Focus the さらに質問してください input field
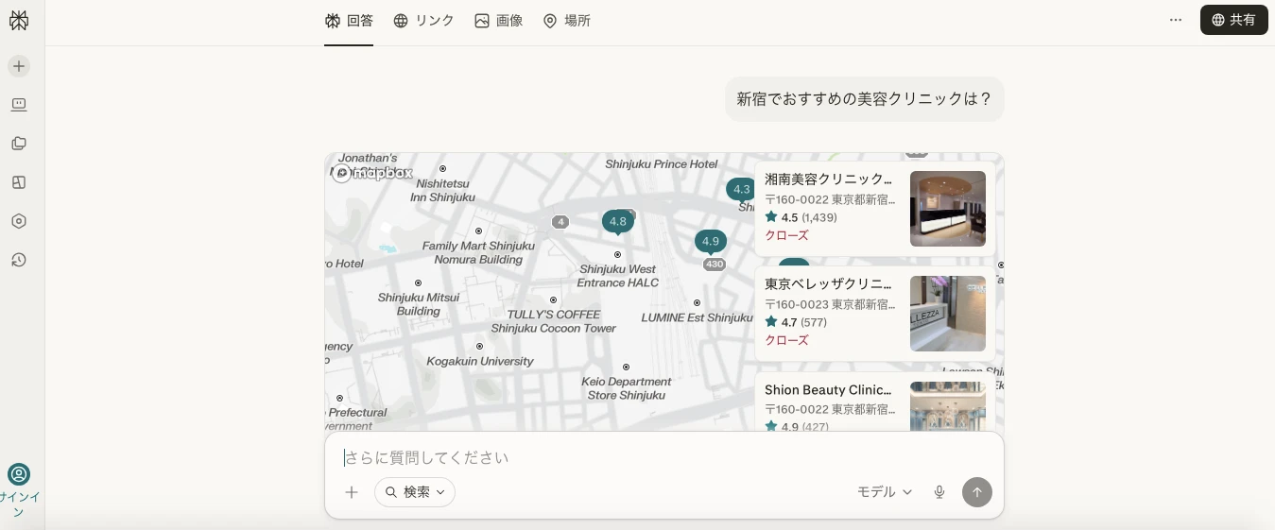This screenshot has width=1275, height=530. pyautogui.click(x=664, y=457)
